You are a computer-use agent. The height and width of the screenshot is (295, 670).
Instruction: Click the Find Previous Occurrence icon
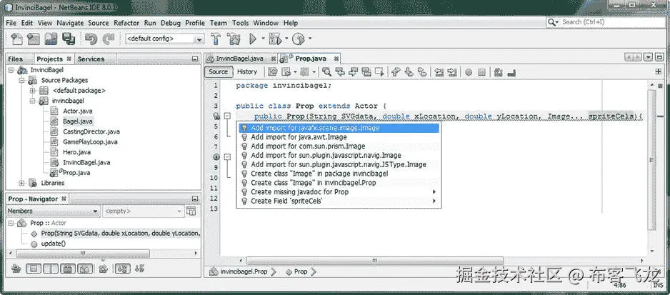(340, 72)
